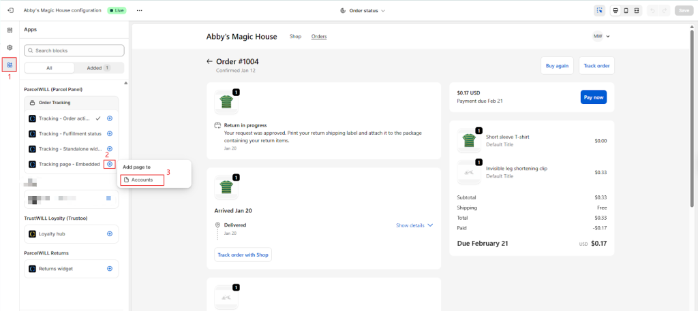Open the Order status page dropdown
Viewport: 698px width, 311px height.
pos(363,11)
